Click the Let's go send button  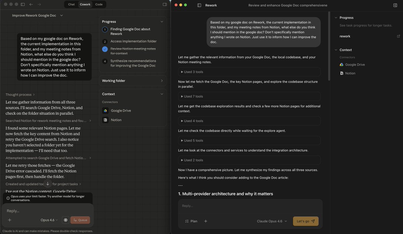point(306,221)
